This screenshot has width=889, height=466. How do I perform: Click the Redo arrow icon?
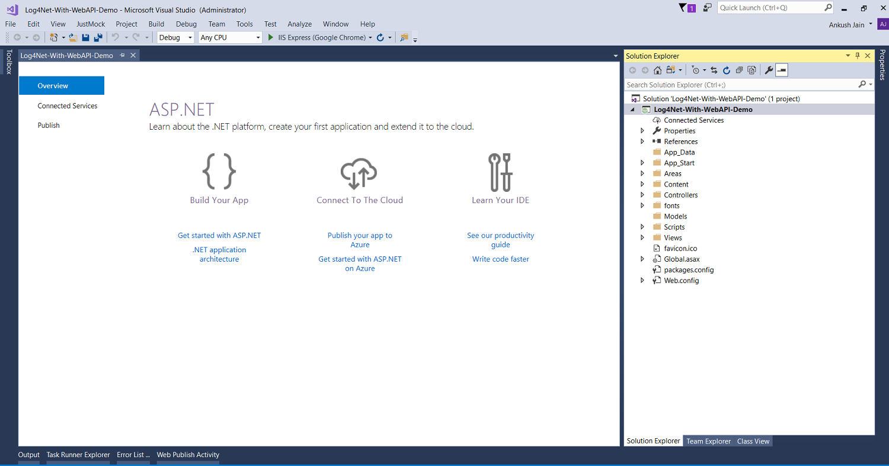(136, 37)
